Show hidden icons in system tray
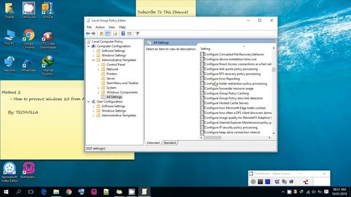The width and height of the screenshot is (351, 197). [x=283, y=192]
